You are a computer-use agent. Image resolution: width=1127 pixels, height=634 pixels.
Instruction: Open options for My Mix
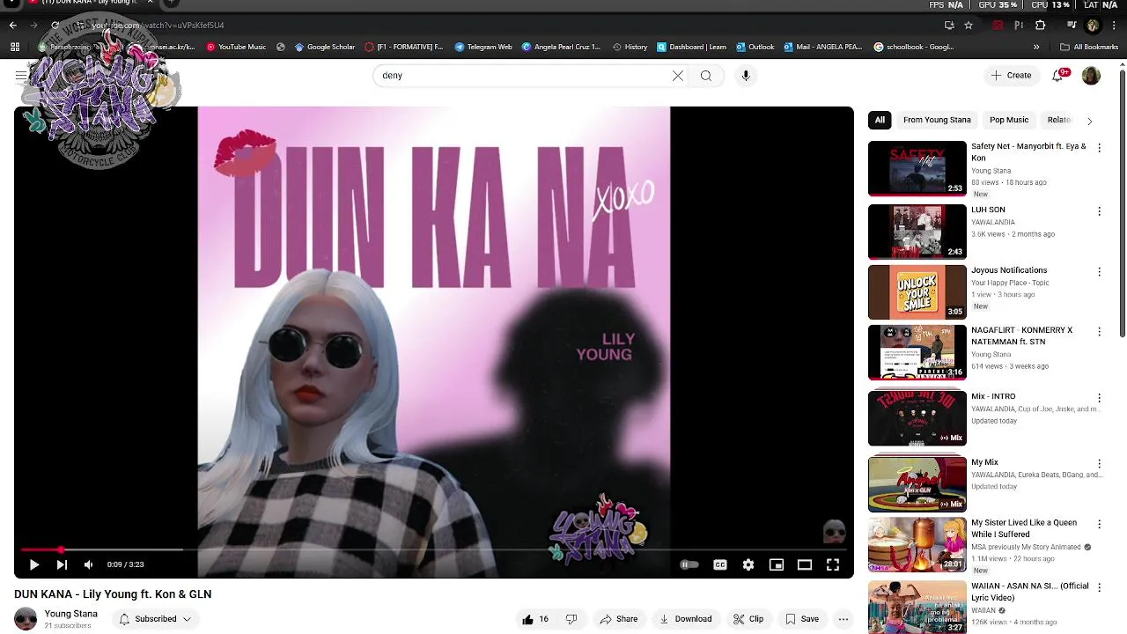pyautogui.click(x=1099, y=464)
